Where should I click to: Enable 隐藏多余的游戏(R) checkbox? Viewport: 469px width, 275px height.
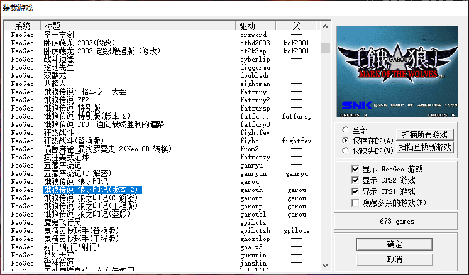355,203
